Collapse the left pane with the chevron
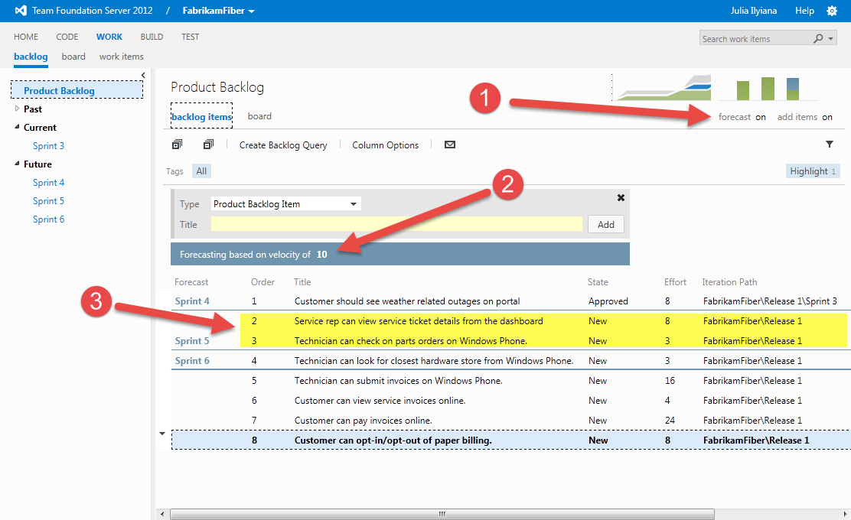Image resolution: width=851 pixels, height=520 pixels. point(143,76)
